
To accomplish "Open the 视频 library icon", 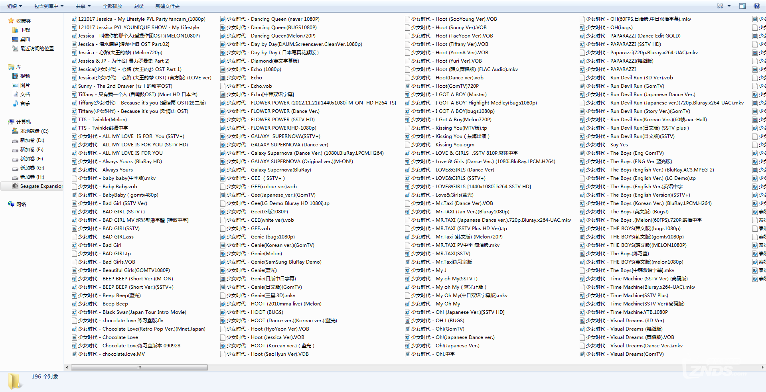I will [15, 76].
